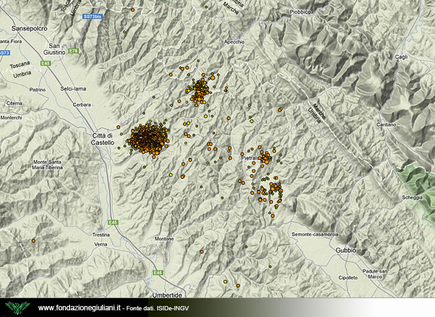
Task: Select the isolated orange marker in far southwest
Action: [33, 240]
